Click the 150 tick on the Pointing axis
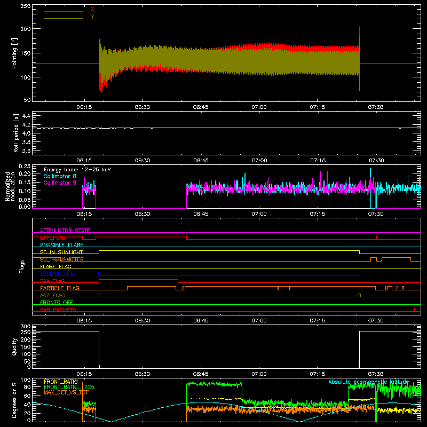Viewport: 427px width, 427px height. [26, 53]
